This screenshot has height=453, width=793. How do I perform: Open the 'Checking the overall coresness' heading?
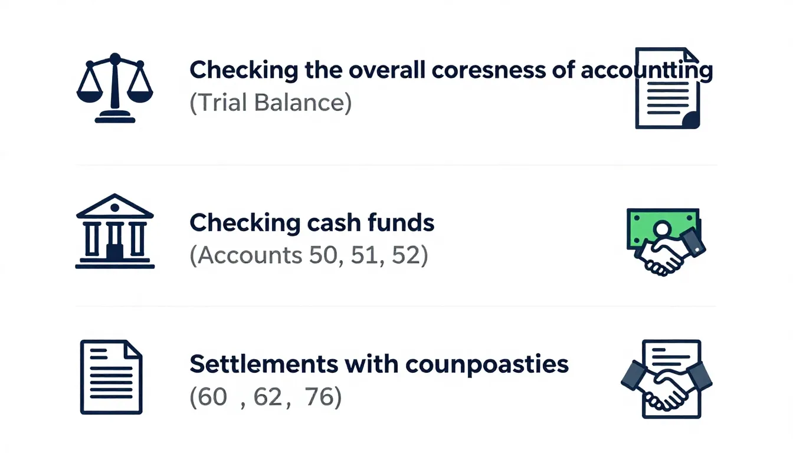[451, 70]
